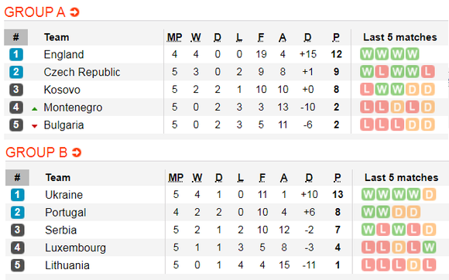Select the Serbia team name
449x280 pixels.
click(60, 230)
